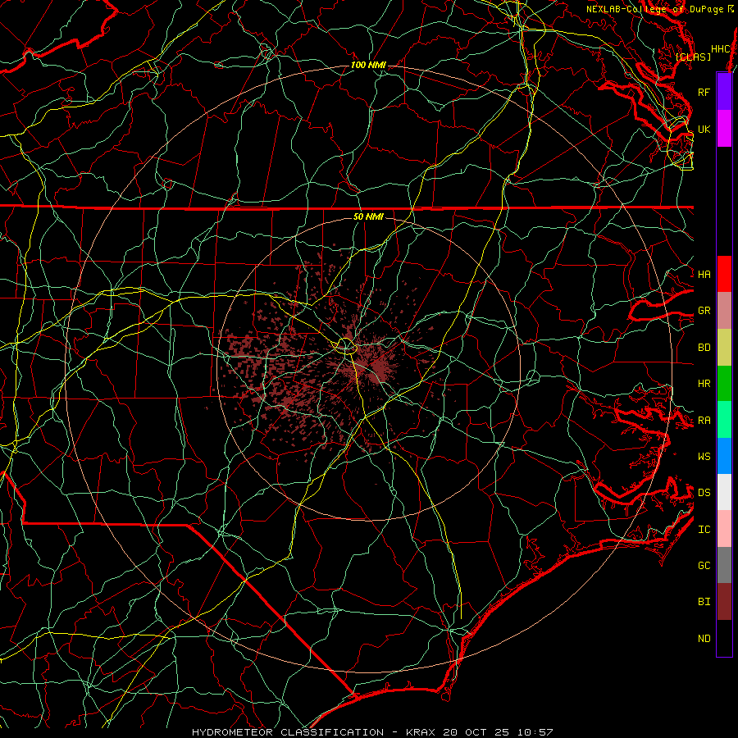
Task: Click the RF legend label
Action: click(x=704, y=92)
